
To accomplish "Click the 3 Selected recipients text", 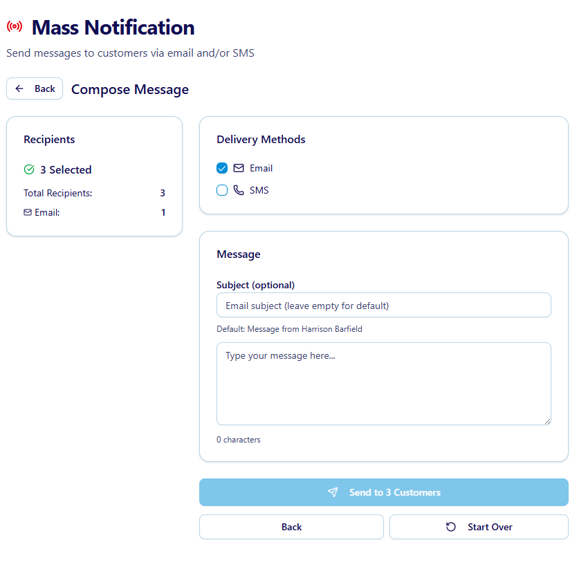I will click(x=66, y=169).
